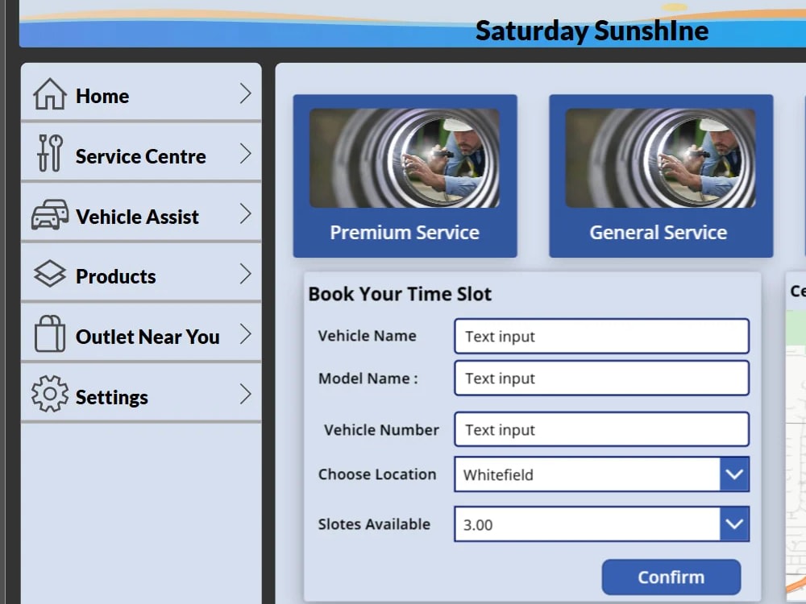Click the Settings gear icon

pos(49,394)
